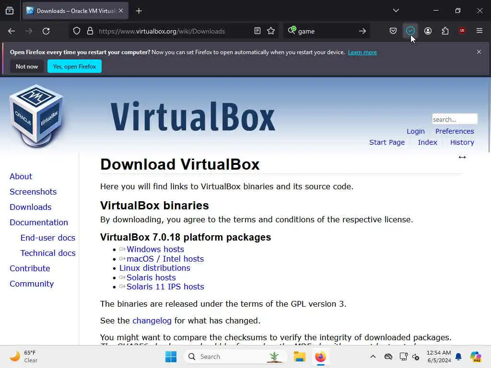Viewport: 491px width, 368px height.
Task: Toggle reader view icon in address bar
Action: [257, 31]
